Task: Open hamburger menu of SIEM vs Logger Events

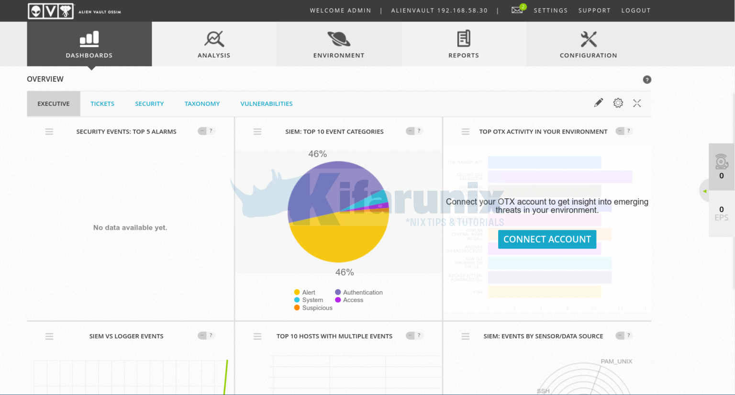Action: click(49, 337)
